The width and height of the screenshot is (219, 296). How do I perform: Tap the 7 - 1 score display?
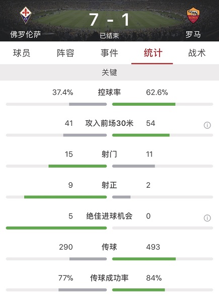point(109,20)
